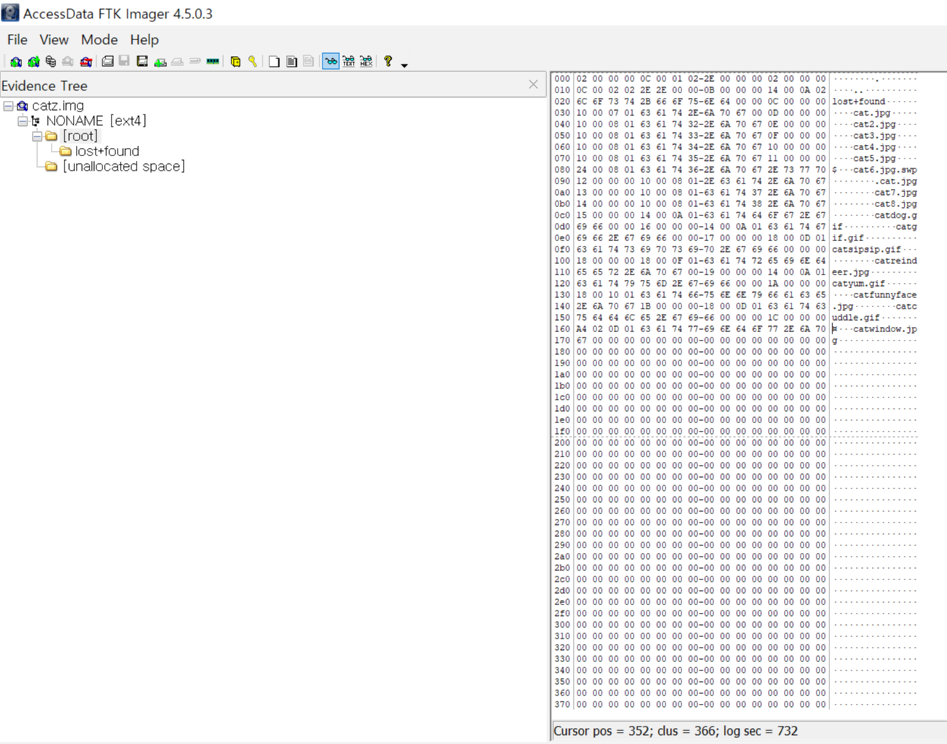Viewport: 947px width, 744px height.
Task: Select the [root] folder
Action: (x=80, y=136)
